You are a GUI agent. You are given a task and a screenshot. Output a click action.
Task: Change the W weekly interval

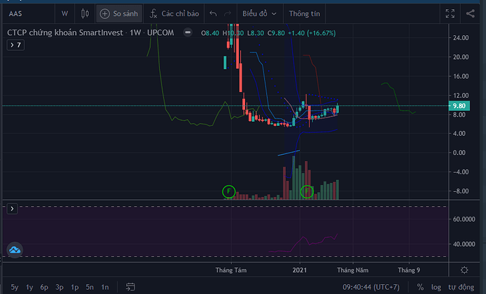[65, 13]
